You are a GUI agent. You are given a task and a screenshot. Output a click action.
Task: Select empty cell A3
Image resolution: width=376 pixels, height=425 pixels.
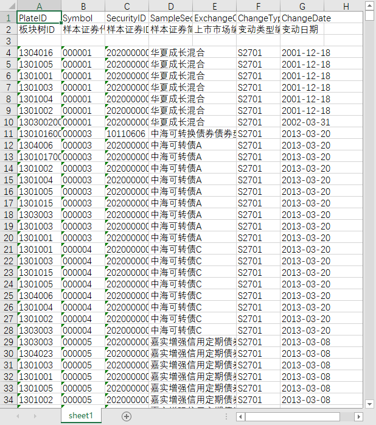pos(40,41)
